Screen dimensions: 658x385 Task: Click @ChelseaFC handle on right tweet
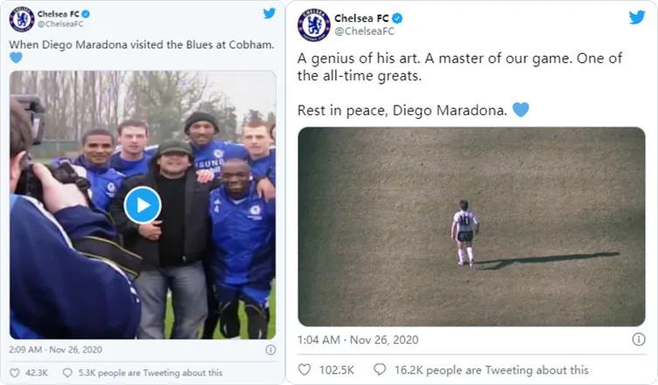(360, 31)
